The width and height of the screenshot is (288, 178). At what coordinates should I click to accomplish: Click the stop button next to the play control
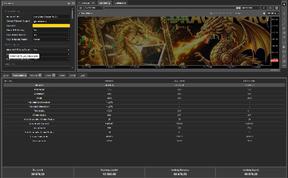point(270,8)
